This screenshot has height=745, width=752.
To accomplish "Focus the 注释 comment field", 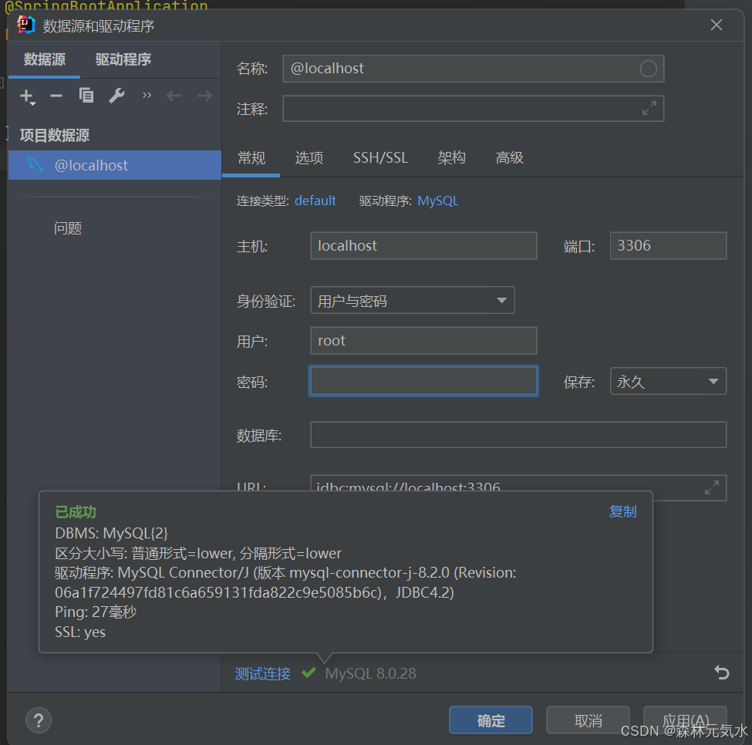I will coord(473,108).
